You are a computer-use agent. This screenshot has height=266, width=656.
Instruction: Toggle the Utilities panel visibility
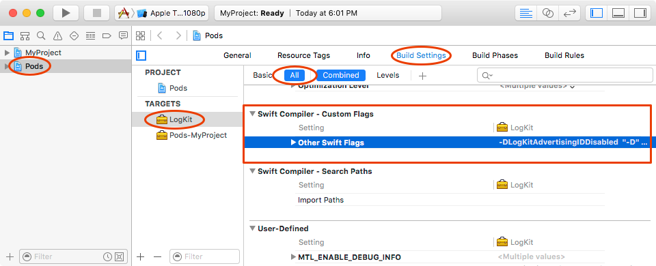pyautogui.click(x=640, y=13)
